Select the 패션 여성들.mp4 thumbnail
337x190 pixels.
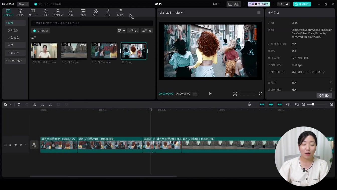[x=104, y=51]
